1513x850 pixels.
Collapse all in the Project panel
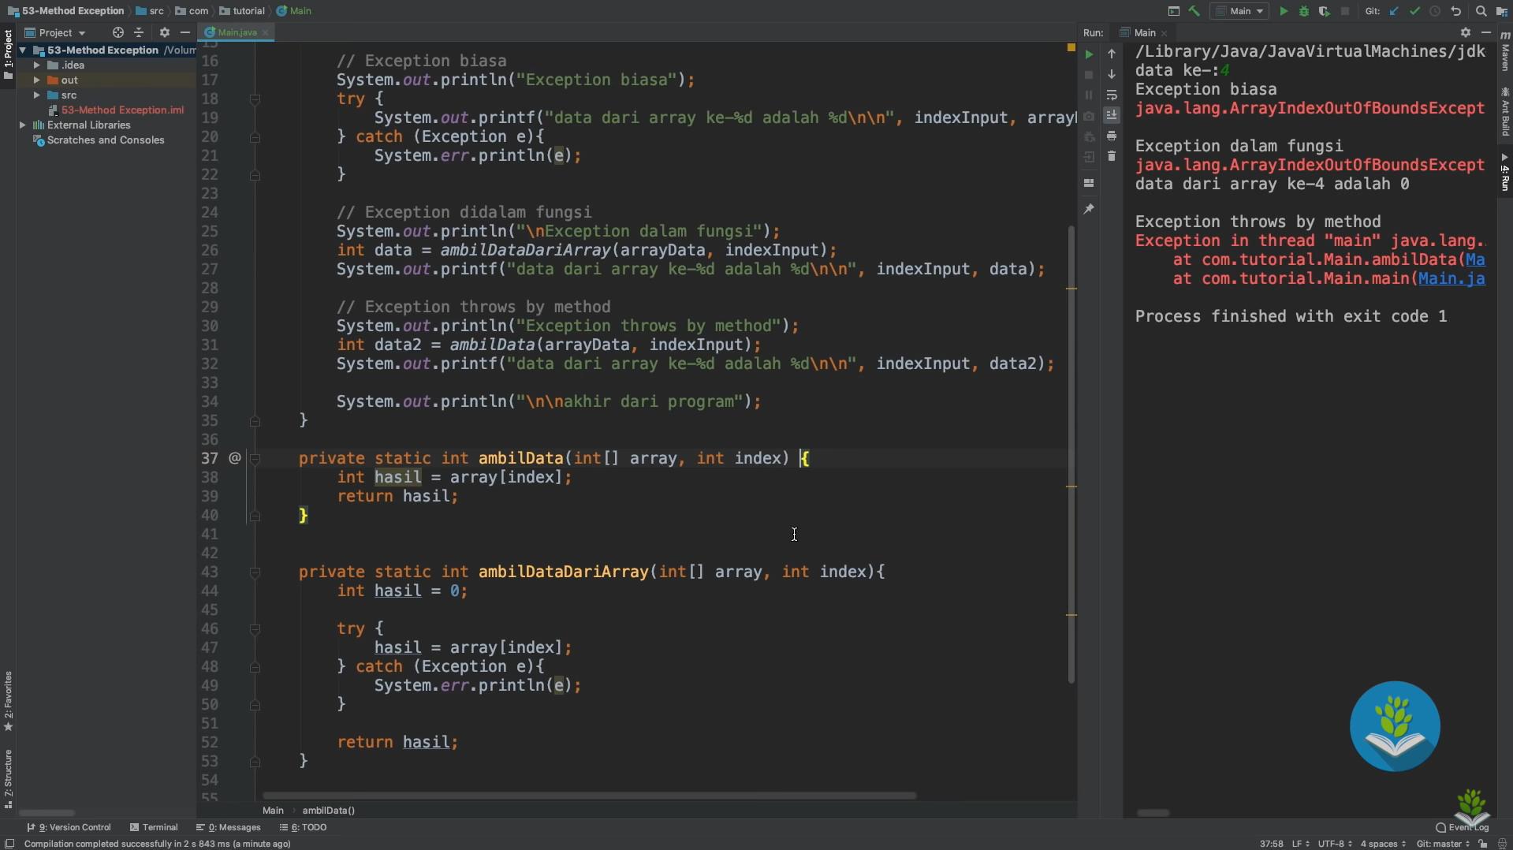click(x=139, y=32)
